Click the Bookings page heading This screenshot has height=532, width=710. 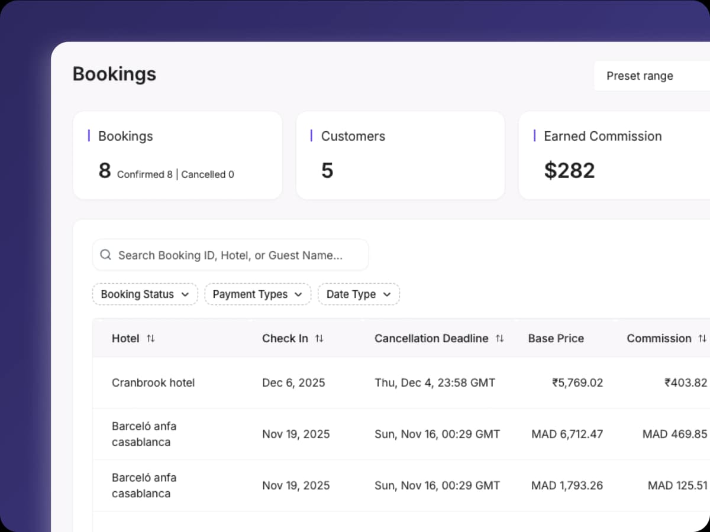[114, 74]
